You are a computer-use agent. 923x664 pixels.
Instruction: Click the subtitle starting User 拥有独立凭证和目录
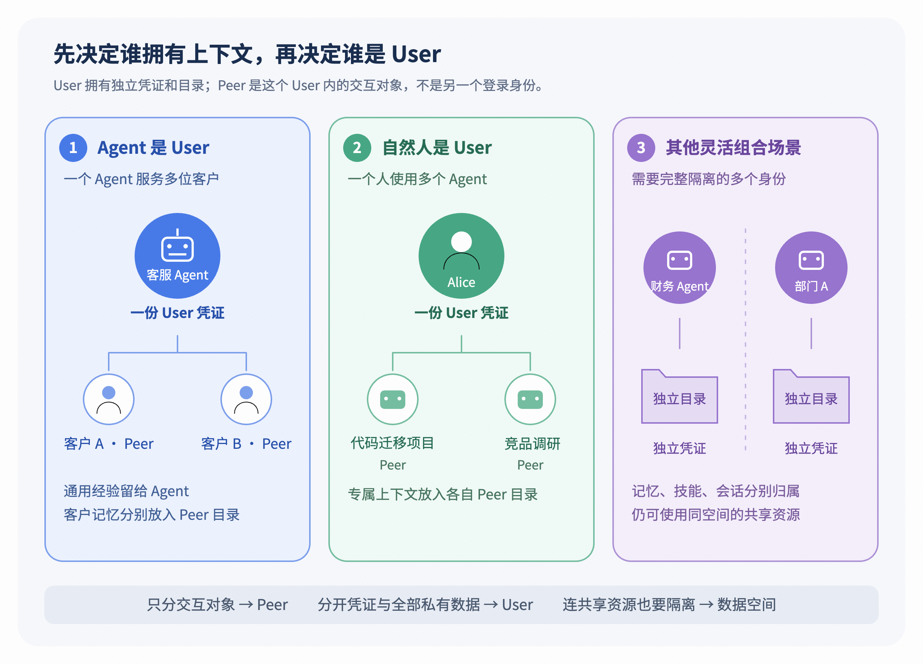[298, 85]
